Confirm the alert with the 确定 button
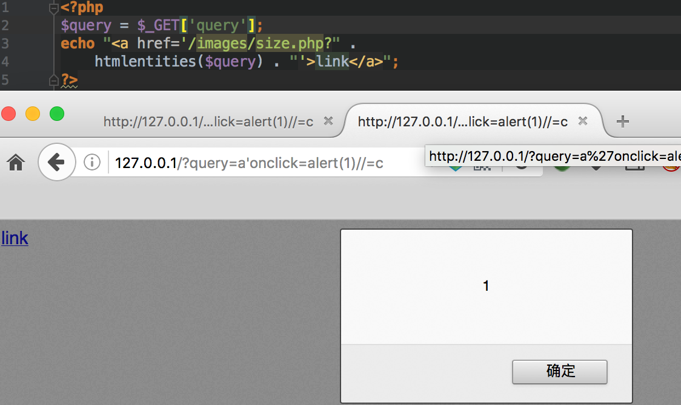This screenshot has height=405, width=681. pos(560,372)
